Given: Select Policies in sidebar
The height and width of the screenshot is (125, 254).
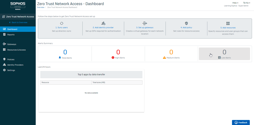Looking at the screenshot, I should pyautogui.click(x=18, y=60).
